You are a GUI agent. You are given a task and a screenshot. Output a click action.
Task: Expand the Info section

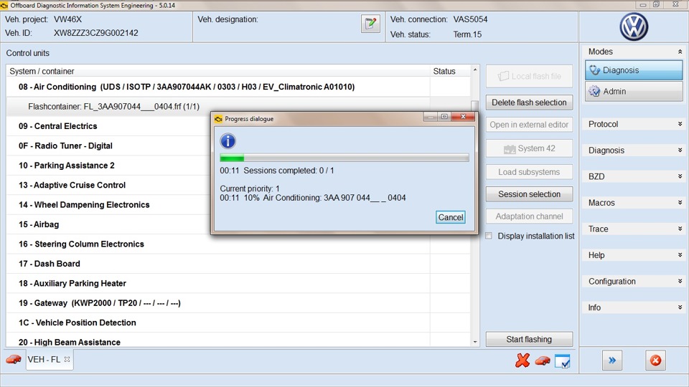(x=680, y=307)
